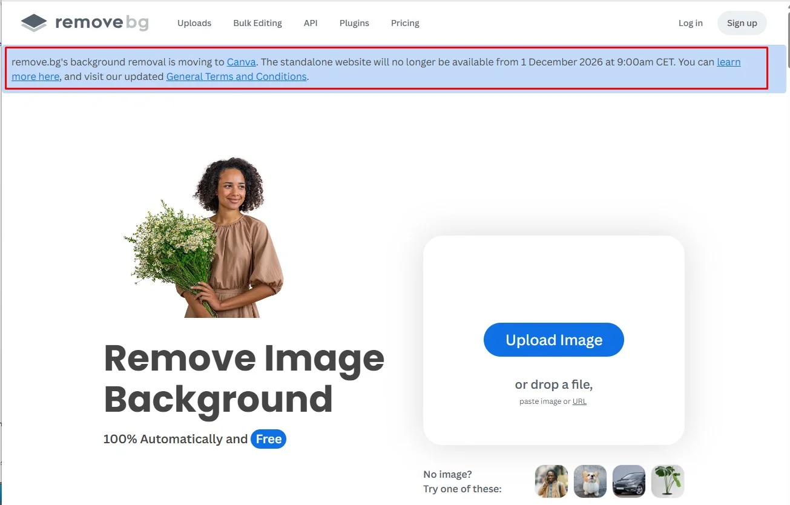This screenshot has width=790, height=505.
Task: Open the API menu item
Action: (x=311, y=23)
